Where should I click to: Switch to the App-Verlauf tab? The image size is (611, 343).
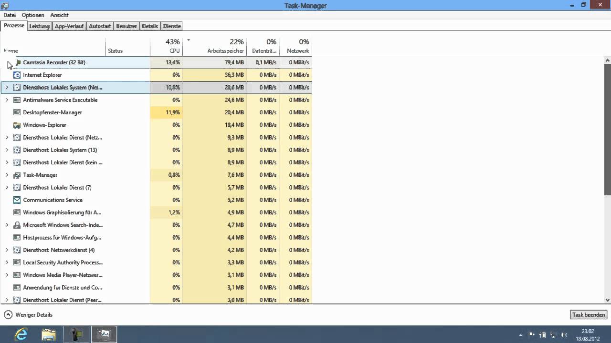[x=69, y=26]
